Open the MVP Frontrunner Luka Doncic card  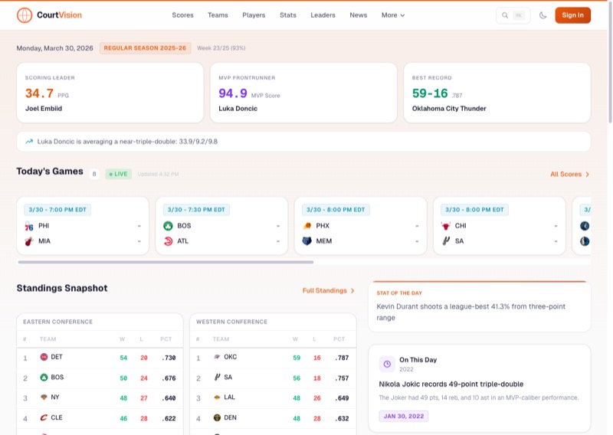[x=303, y=93]
